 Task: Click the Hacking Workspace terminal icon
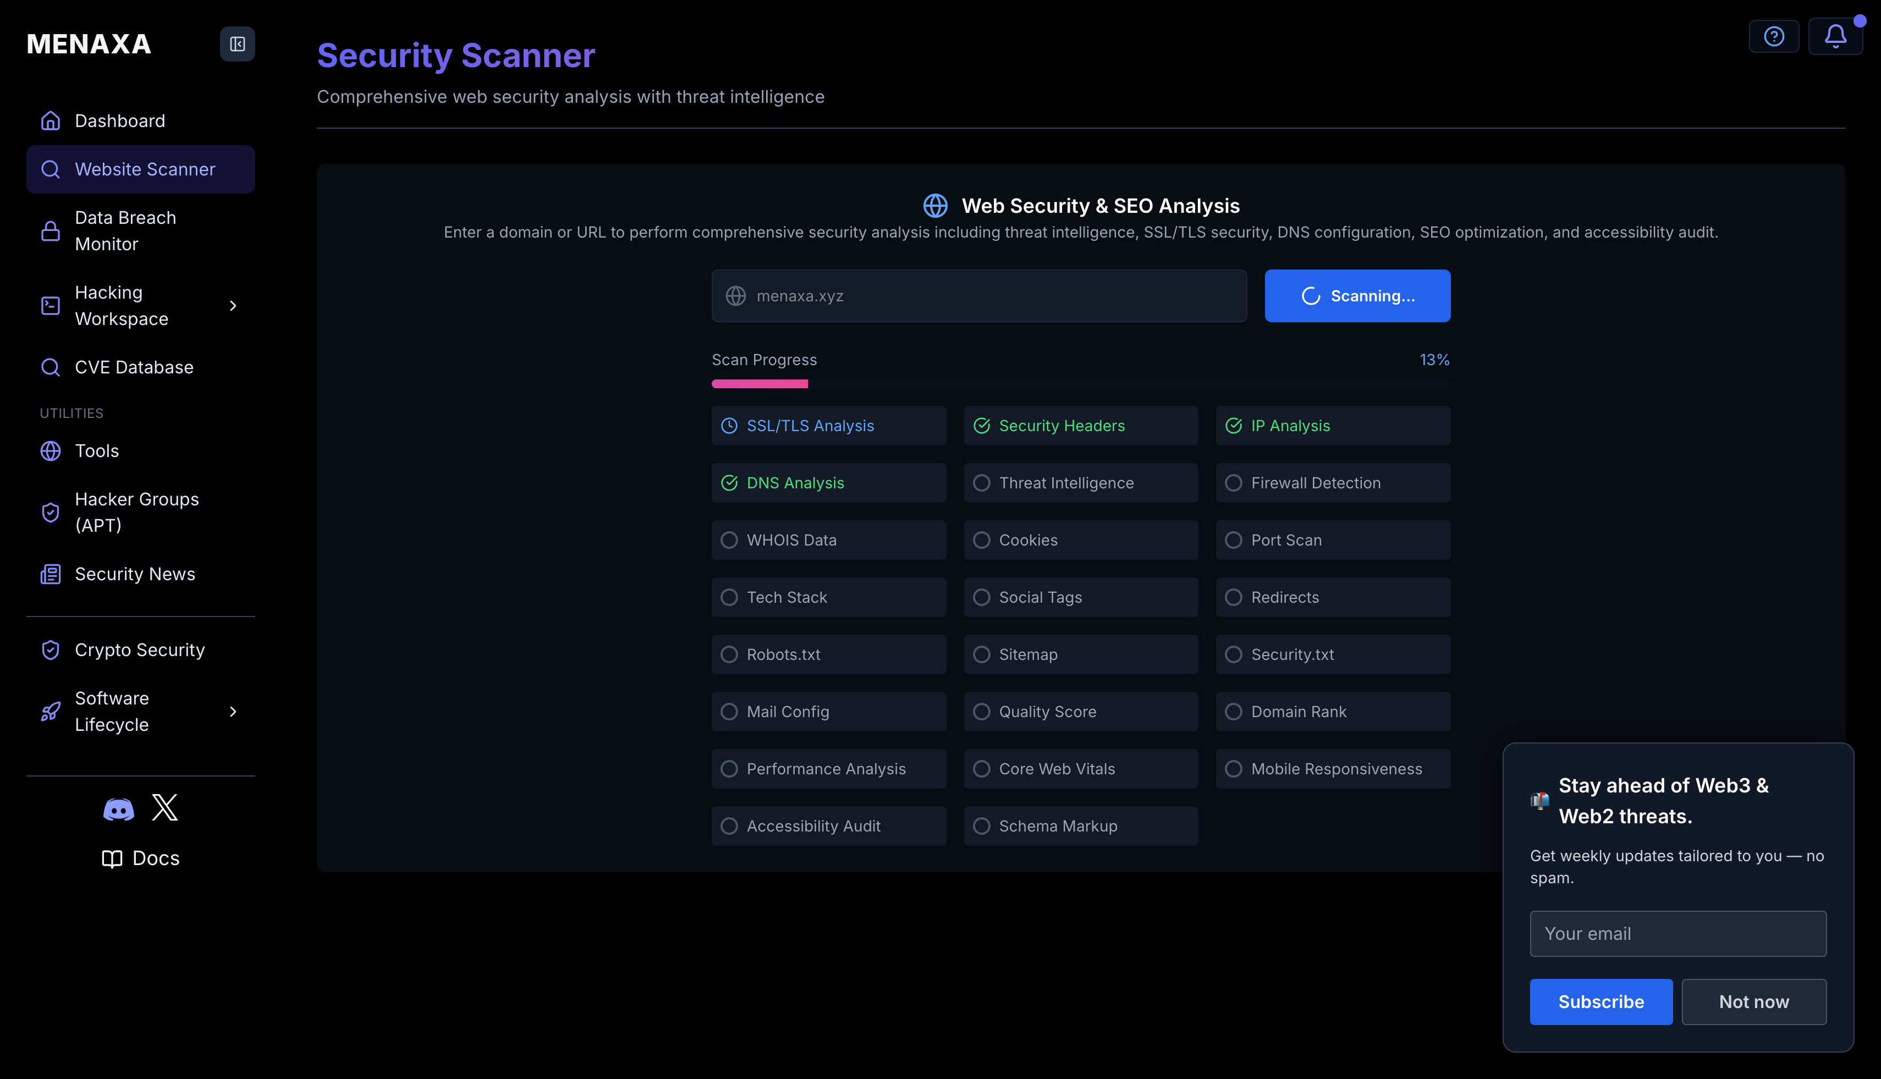[x=51, y=305]
